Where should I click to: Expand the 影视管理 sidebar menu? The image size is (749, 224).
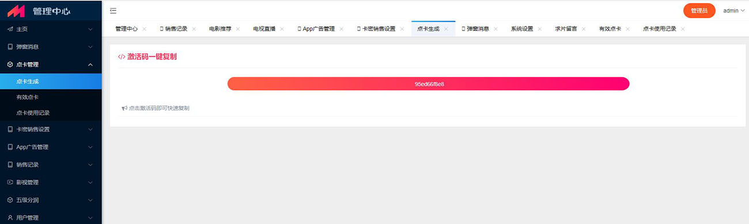pos(90,182)
